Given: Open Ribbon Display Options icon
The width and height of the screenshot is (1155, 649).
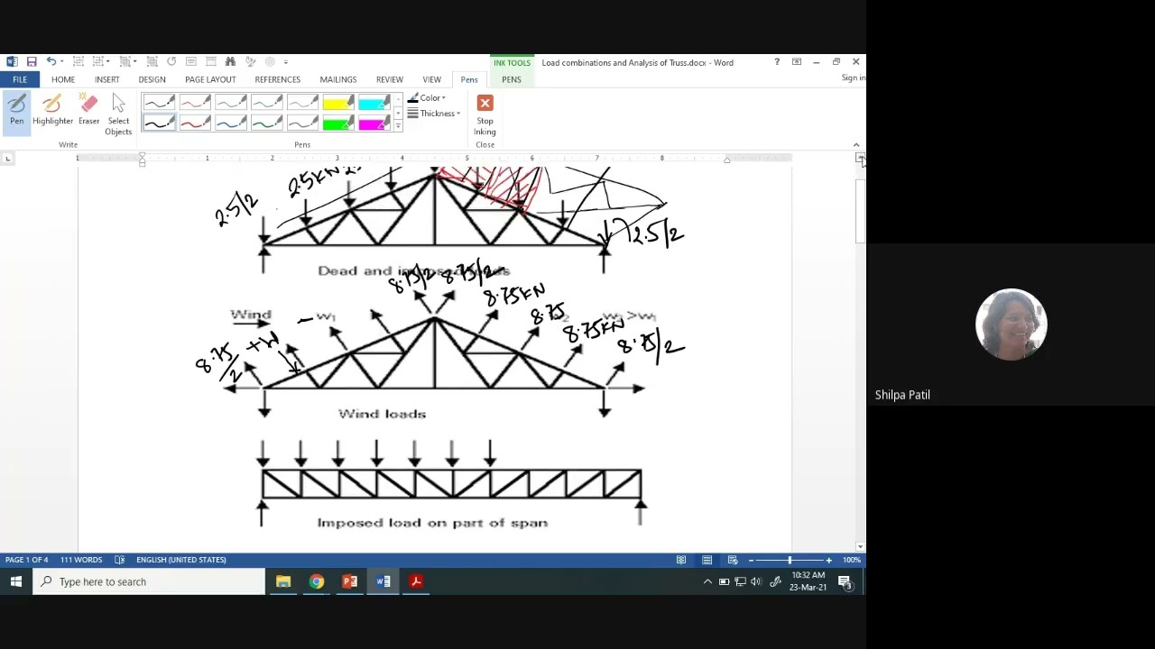Looking at the screenshot, I should [x=797, y=62].
